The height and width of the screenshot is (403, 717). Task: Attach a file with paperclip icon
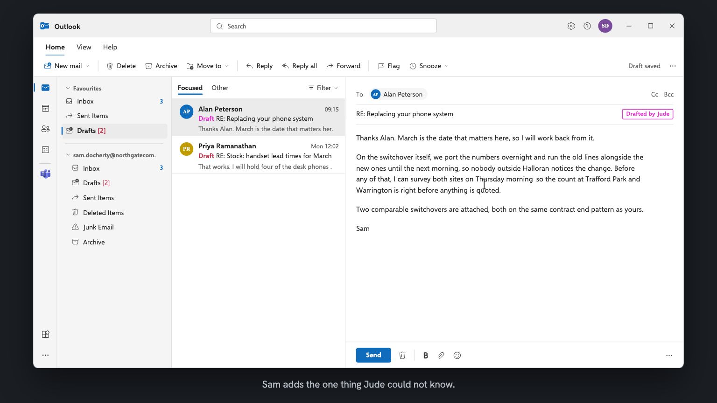(441, 355)
